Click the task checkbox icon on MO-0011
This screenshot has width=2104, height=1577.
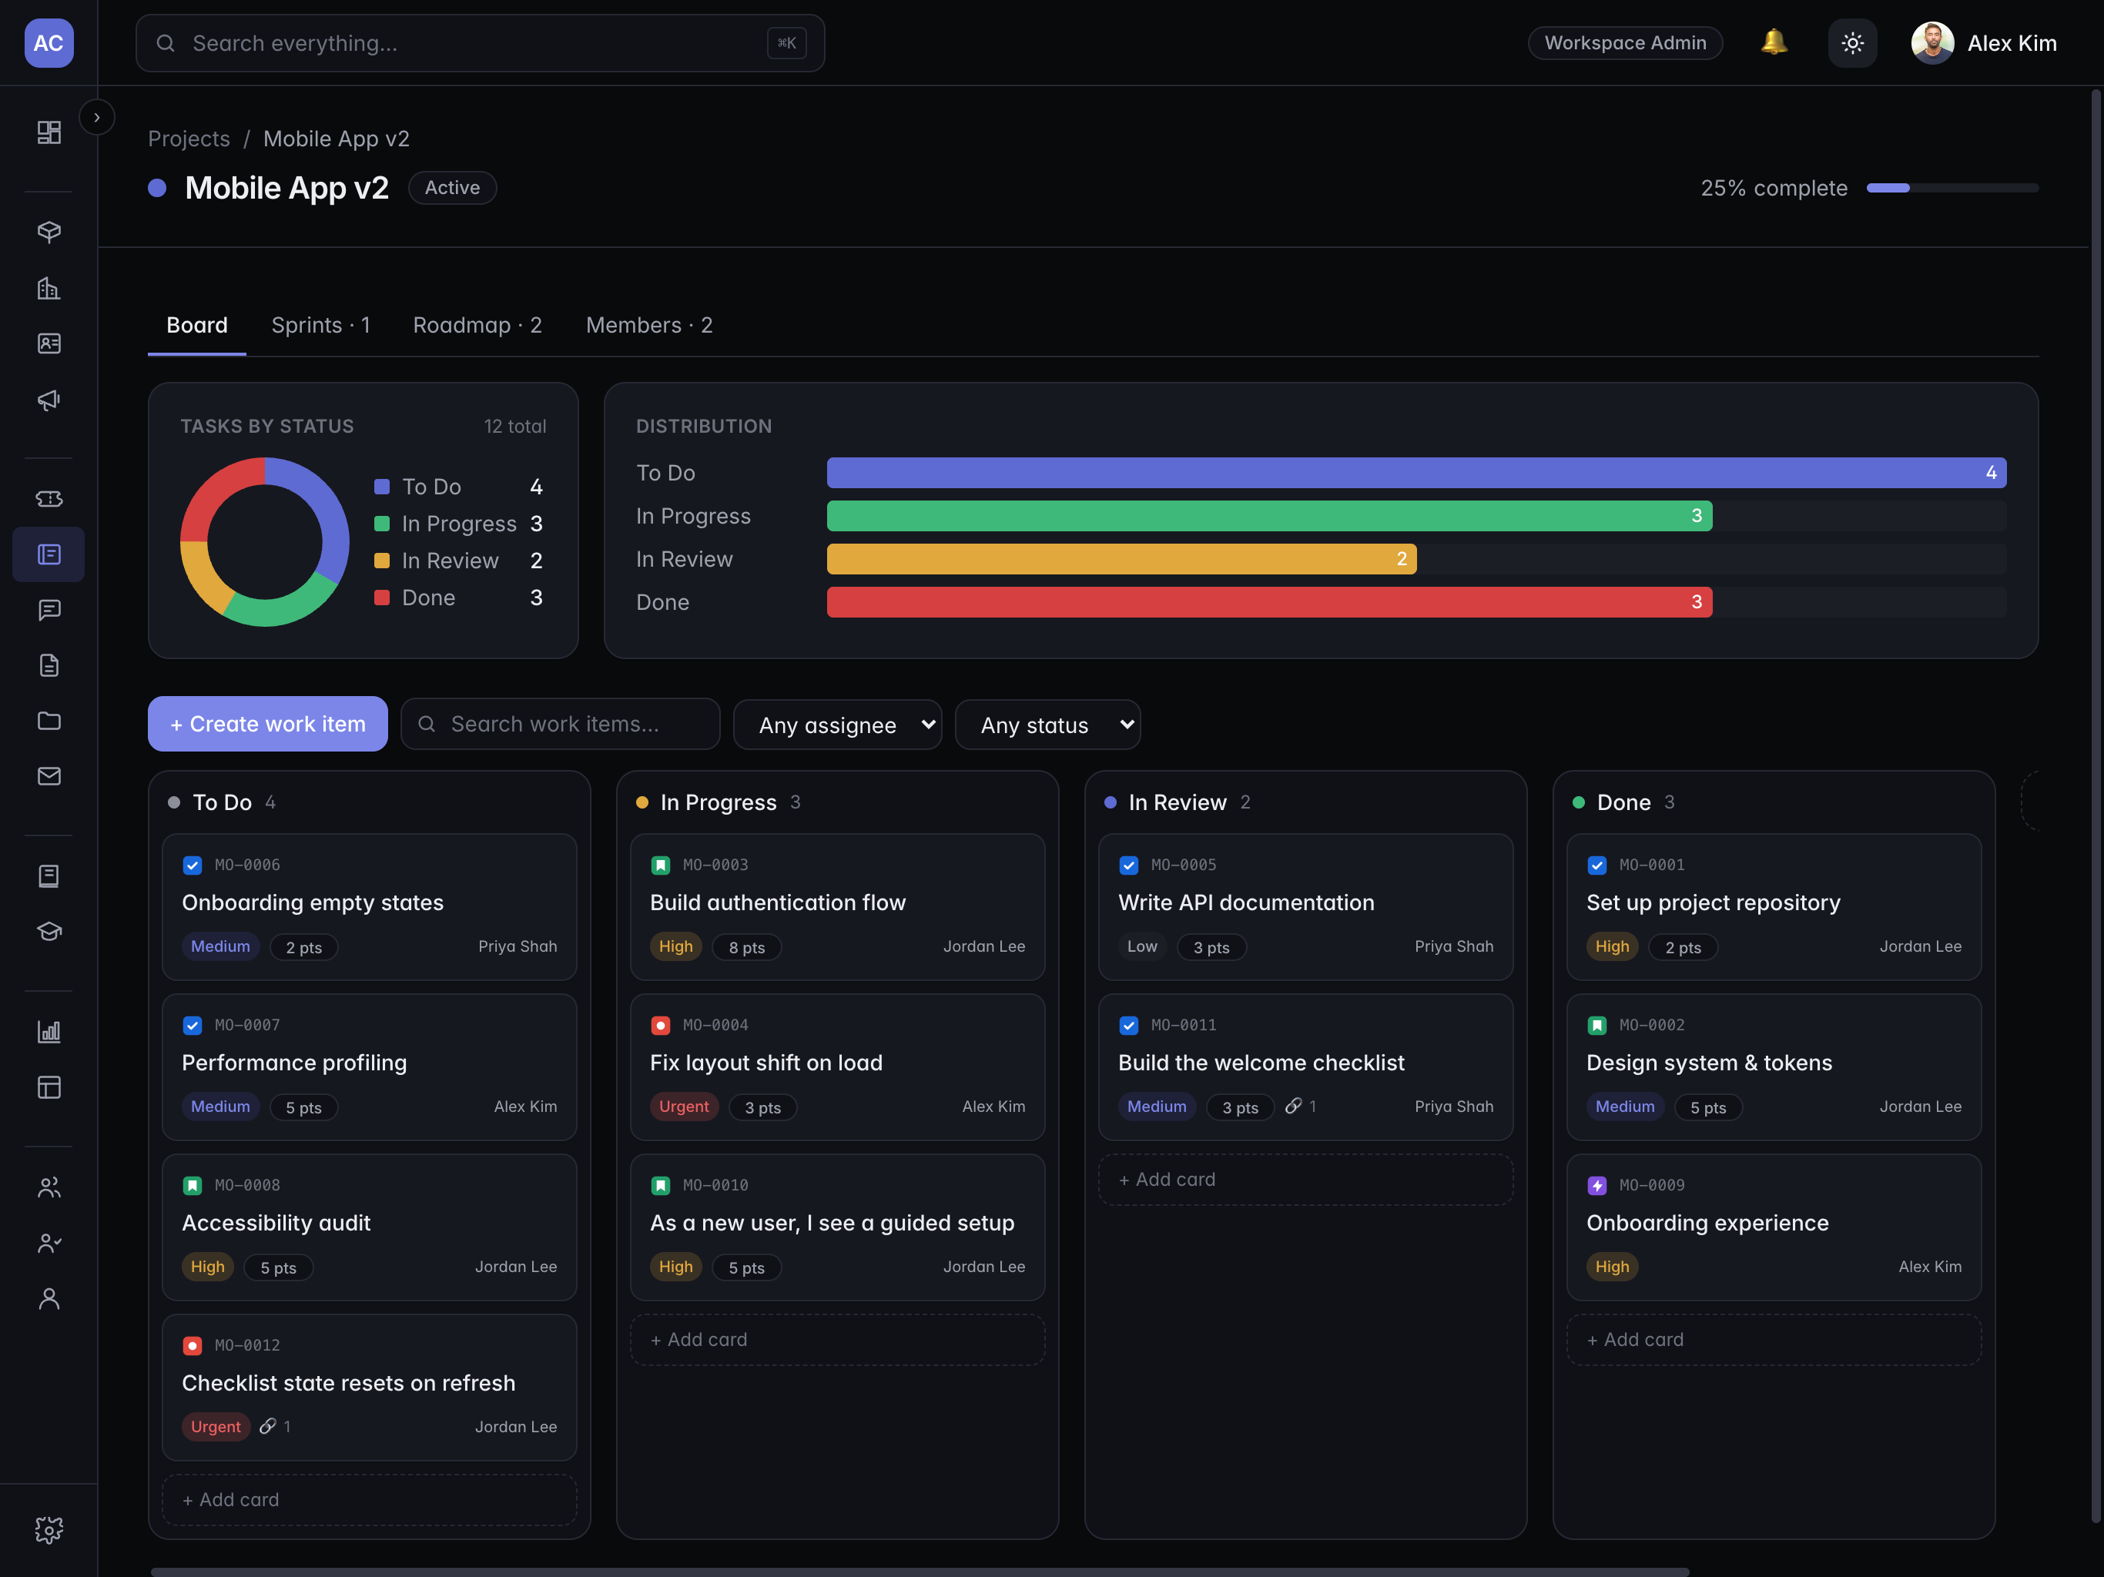click(x=1129, y=1026)
